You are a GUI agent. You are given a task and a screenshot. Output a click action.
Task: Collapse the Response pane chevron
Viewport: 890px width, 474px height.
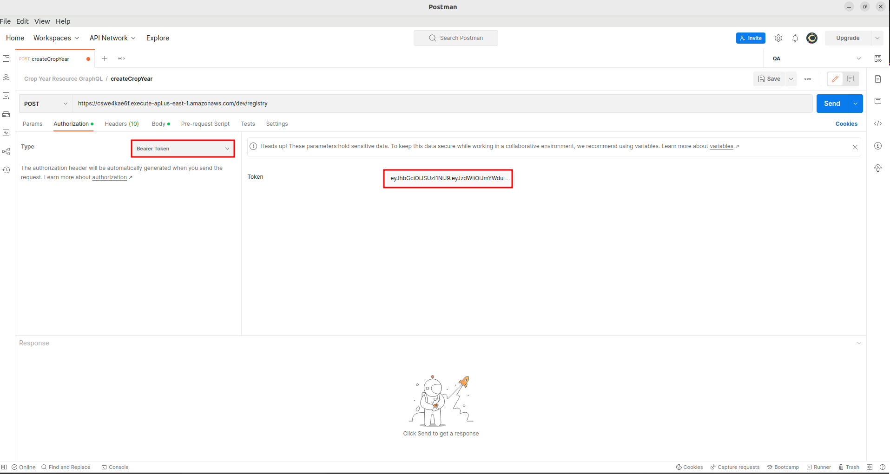coord(859,343)
